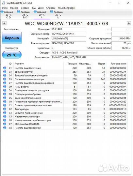Click status icon for attribute C8

coord(5,128)
